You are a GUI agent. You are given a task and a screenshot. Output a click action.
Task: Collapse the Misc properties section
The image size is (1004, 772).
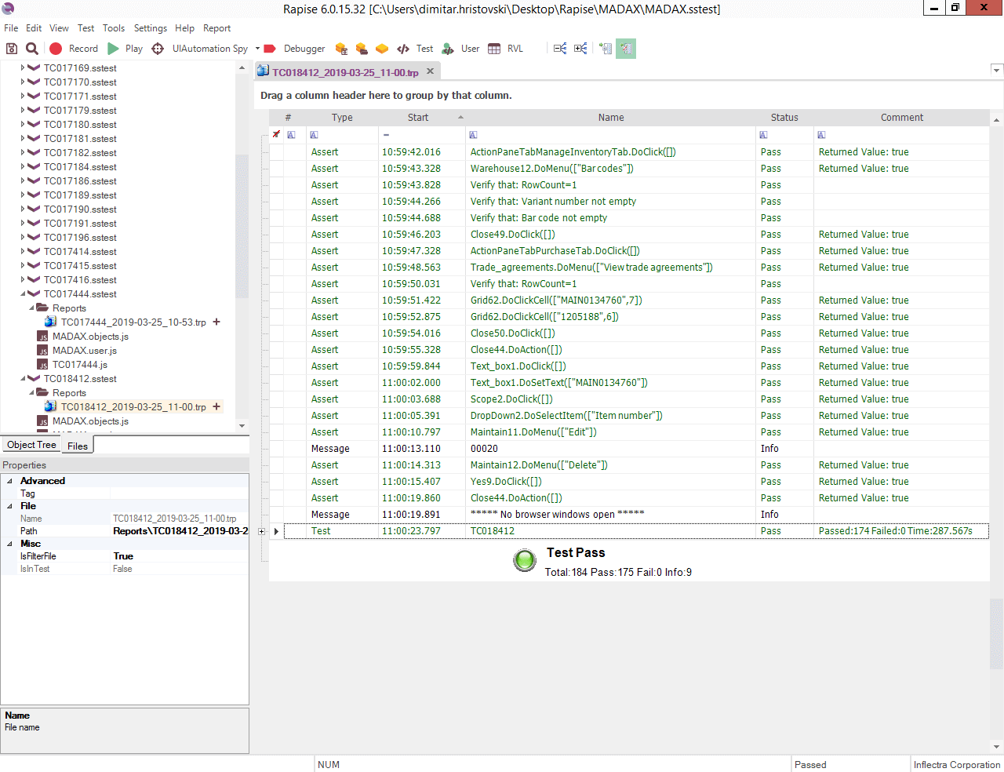pyautogui.click(x=9, y=544)
